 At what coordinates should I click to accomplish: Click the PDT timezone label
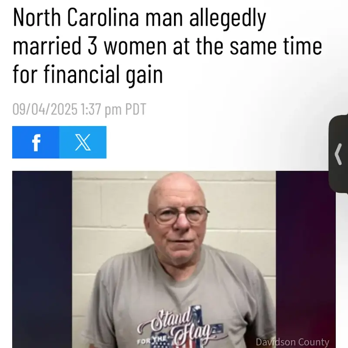pyautogui.click(x=136, y=109)
